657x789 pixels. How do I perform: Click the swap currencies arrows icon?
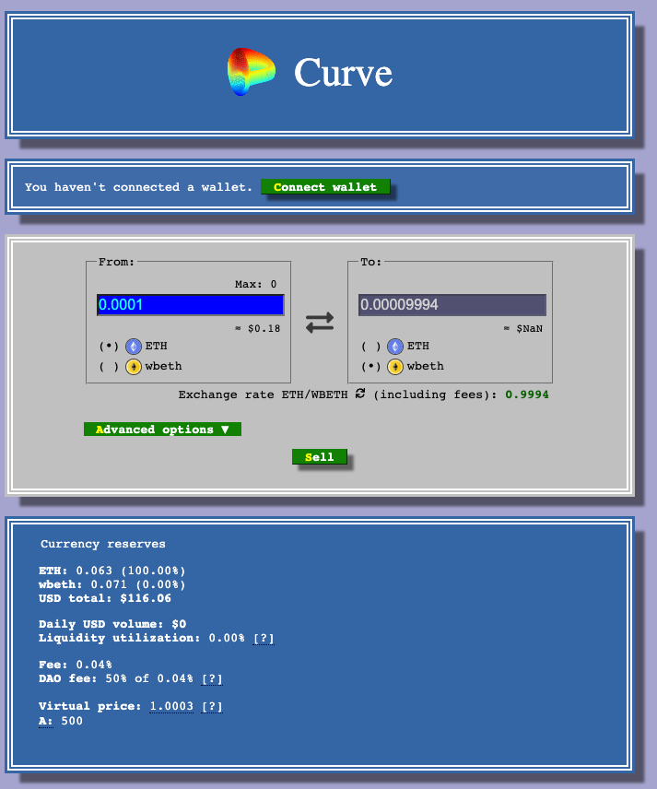click(320, 323)
